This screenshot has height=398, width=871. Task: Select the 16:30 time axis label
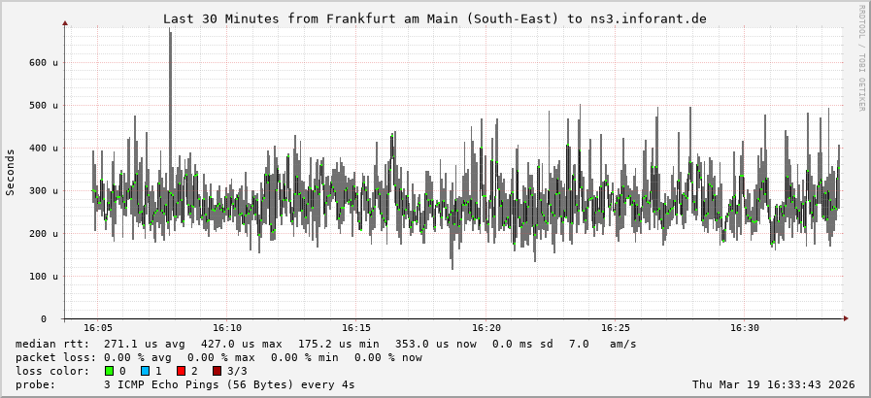click(745, 328)
